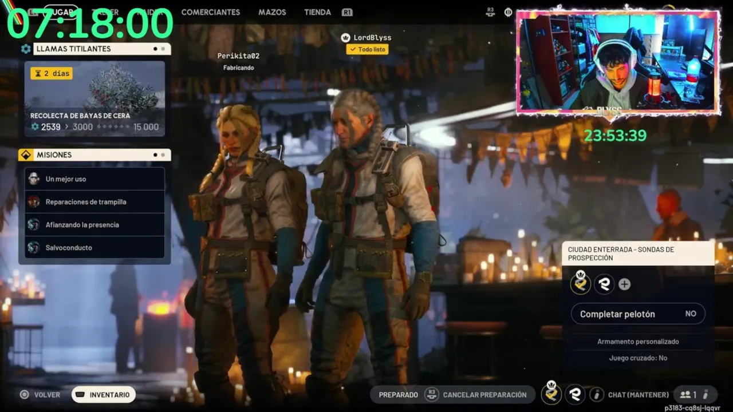Click the R1 shoulder button prompt
733x412 pixels.
tap(347, 12)
